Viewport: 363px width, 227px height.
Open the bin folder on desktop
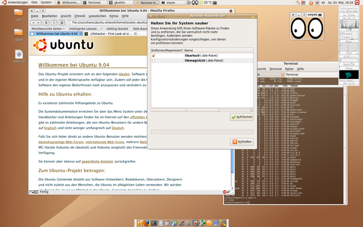(x=19, y=14)
